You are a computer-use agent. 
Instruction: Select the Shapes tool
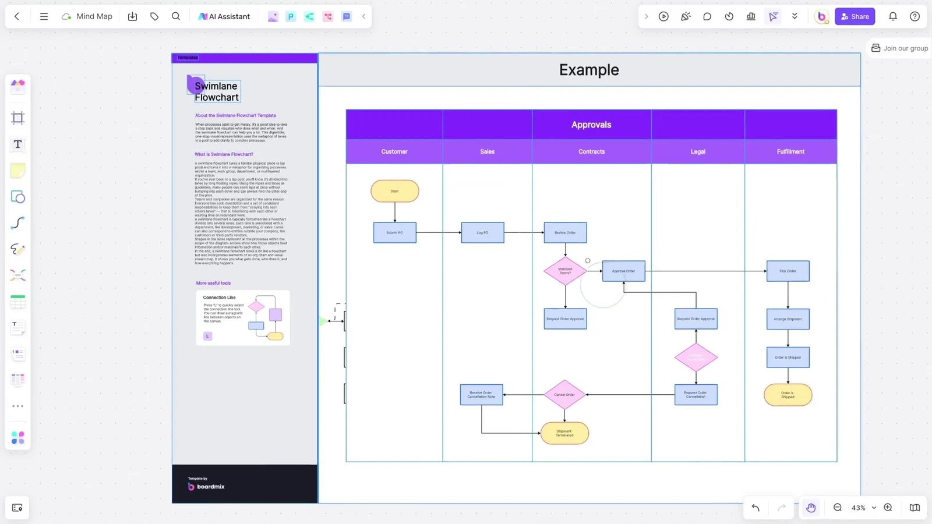[18, 197]
